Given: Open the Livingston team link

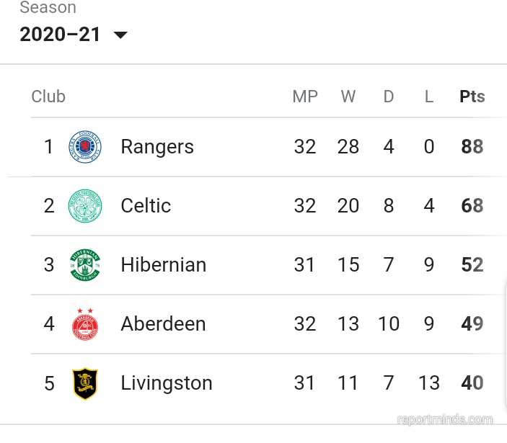Looking at the screenshot, I should pos(167,383).
